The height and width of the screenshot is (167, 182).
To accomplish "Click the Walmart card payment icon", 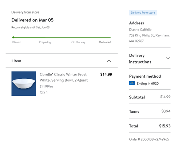I will (132, 83).
